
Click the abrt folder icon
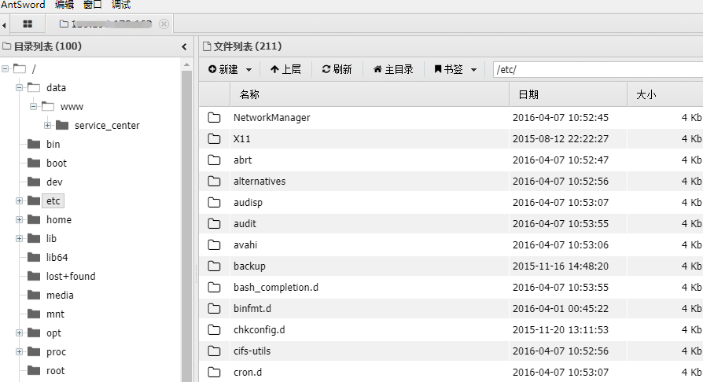pos(215,160)
